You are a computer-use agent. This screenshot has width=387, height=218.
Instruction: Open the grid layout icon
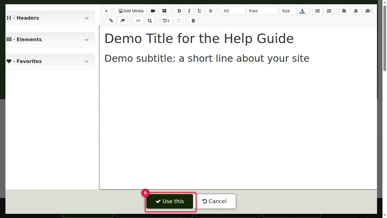pos(164,11)
